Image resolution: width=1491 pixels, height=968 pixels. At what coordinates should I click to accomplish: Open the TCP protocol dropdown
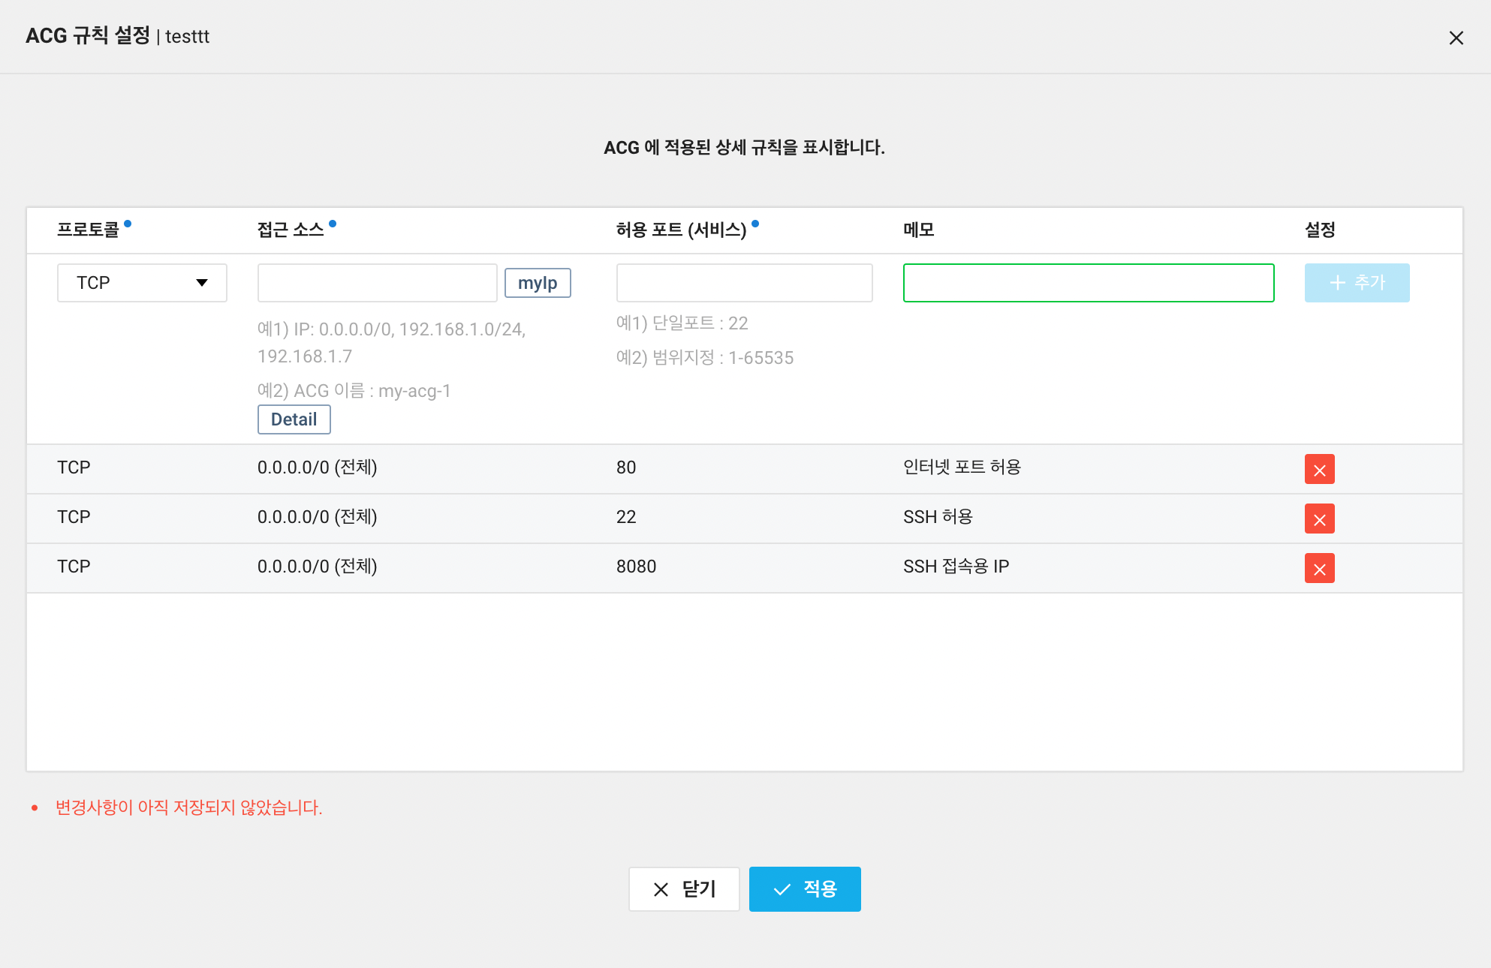[142, 283]
